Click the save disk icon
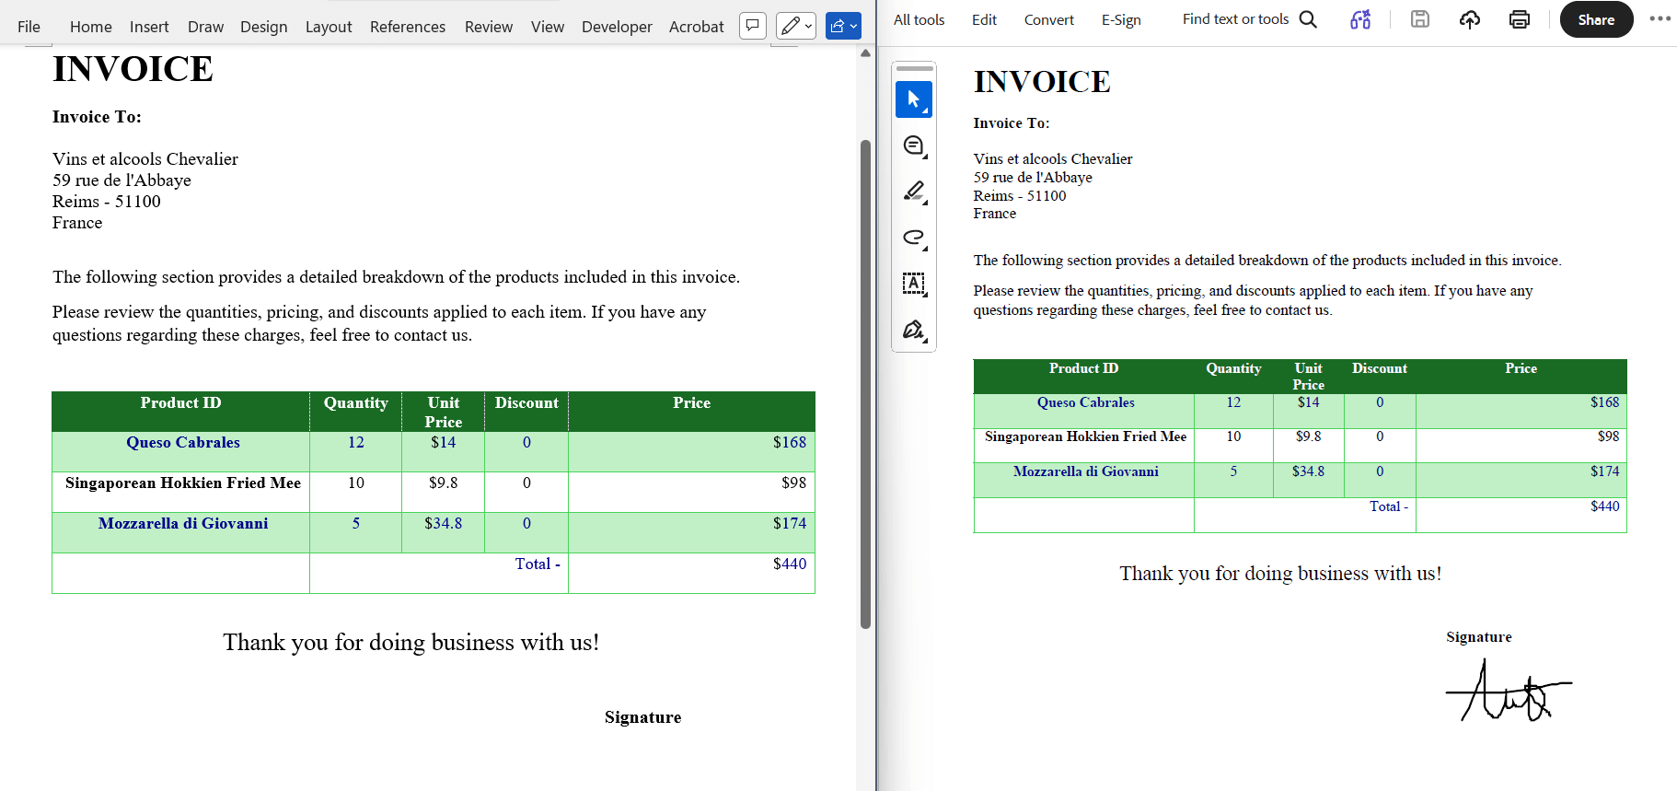 (x=1420, y=19)
